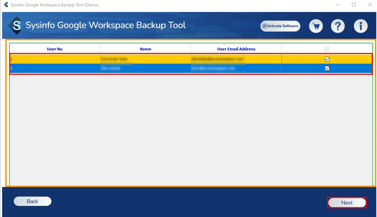Open the shopping cart purchase icon

click(316, 26)
